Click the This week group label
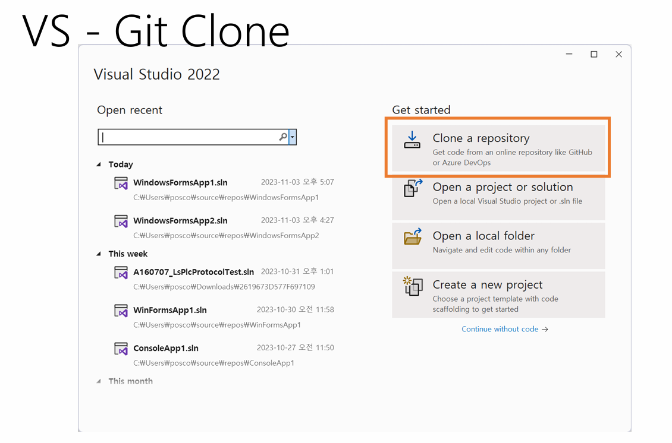 point(128,254)
